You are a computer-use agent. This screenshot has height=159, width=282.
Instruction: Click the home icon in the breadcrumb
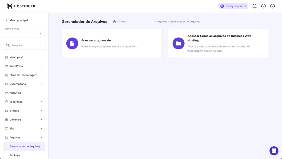click(x=114, y=21)
